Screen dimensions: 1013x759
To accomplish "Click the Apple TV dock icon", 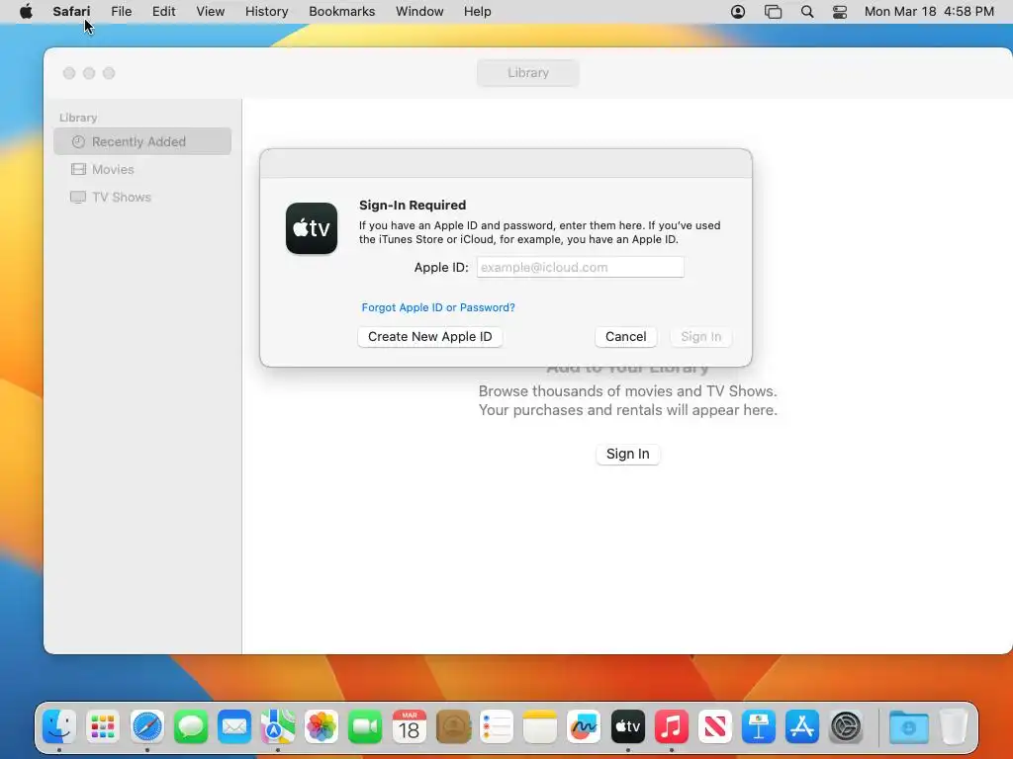I will point(627,726).
